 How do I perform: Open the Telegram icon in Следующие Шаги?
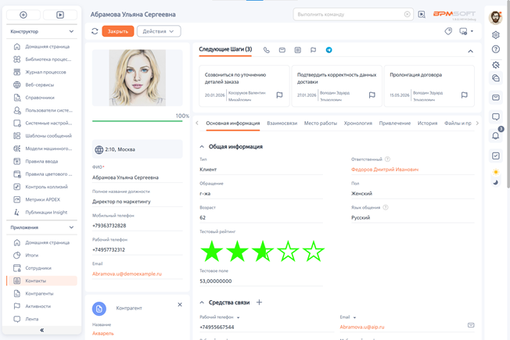pos(329,50)
